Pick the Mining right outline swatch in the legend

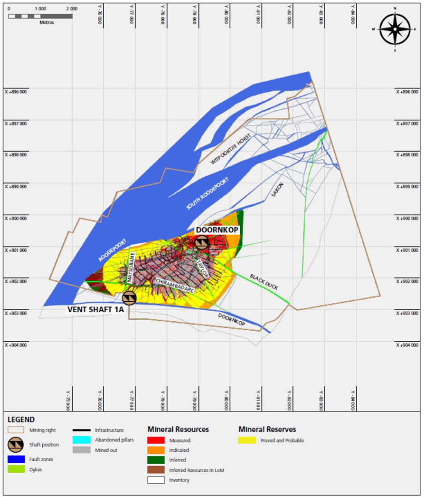16,430
